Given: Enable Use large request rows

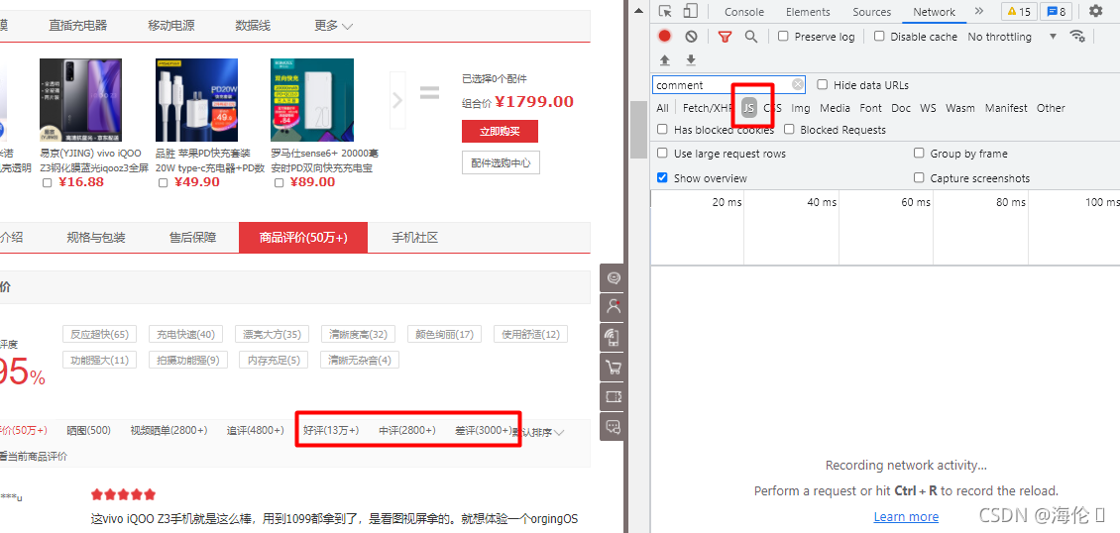Looking at the screenshot, I should pos(662,154).
